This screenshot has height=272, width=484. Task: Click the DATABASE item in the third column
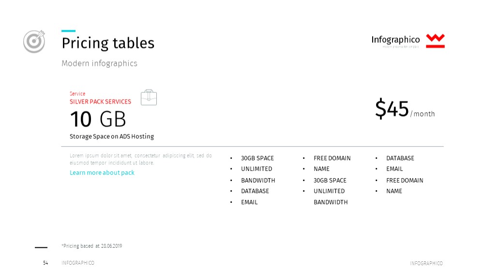coord(400,158)
